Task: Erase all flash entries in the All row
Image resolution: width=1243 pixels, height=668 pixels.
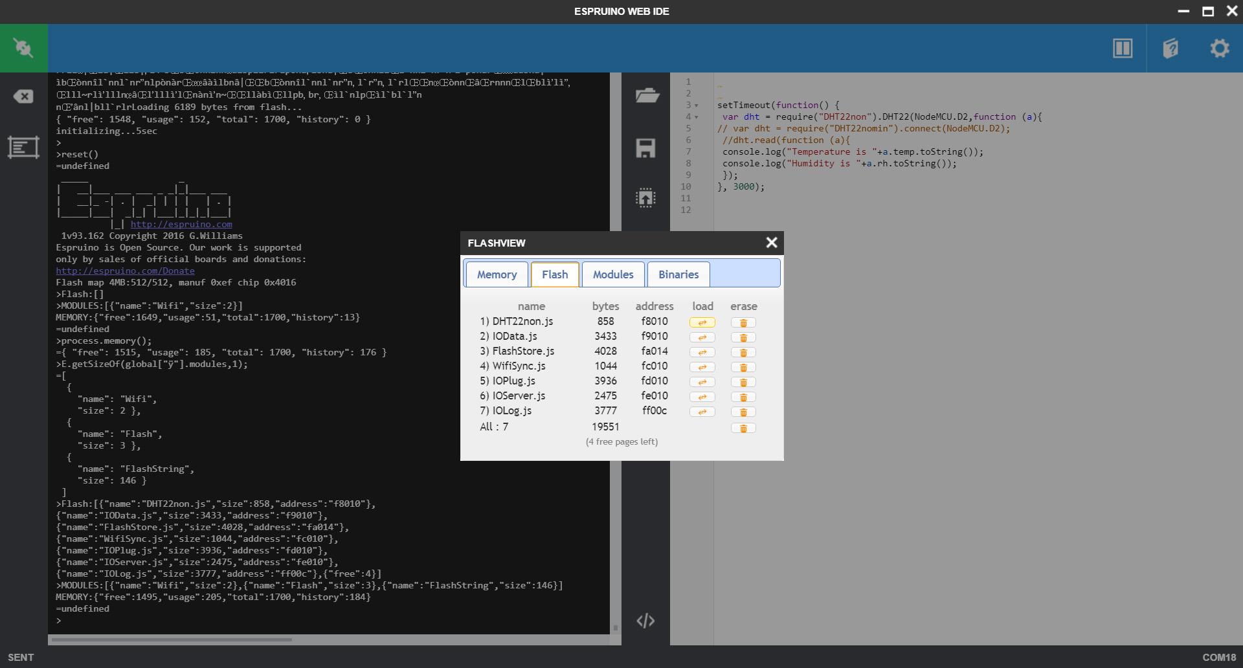Action: (x=743, y=428)
